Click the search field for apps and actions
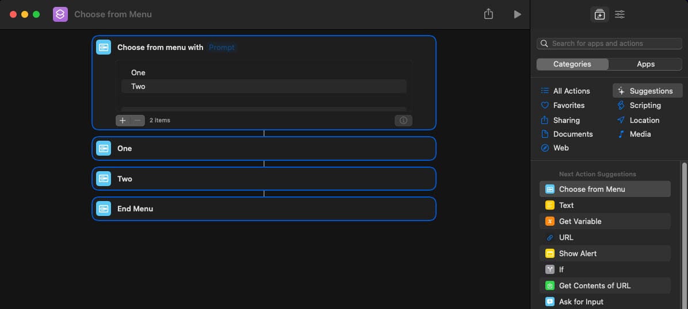The image size is (688, 309). pos(609,44)
